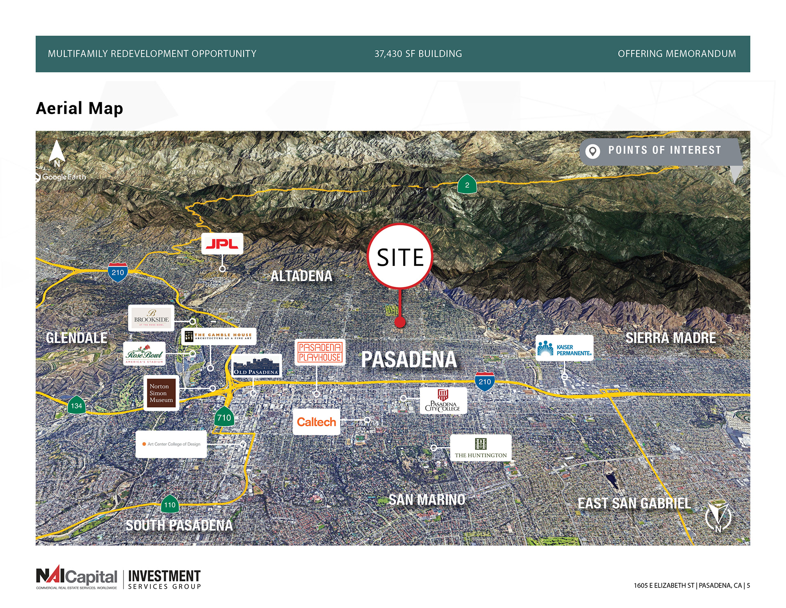Click the Interstate 210 shield near Glendale
This screenshot has height=608, width=786.
[x=118, y=272]
